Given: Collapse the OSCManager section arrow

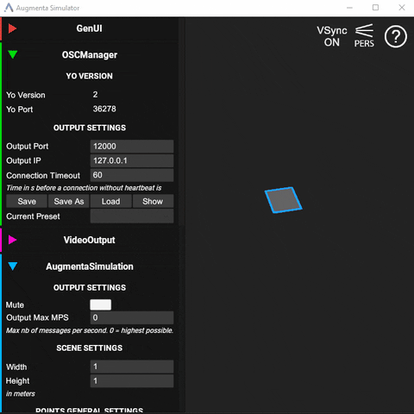Looking at the screenshot, I should (13, 54).
